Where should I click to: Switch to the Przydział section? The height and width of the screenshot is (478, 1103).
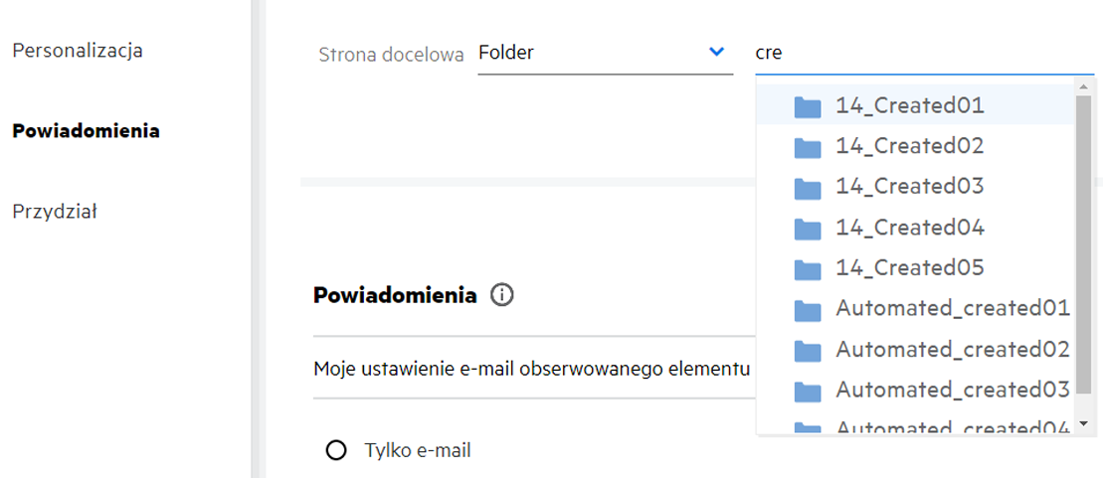click(54, 212)
